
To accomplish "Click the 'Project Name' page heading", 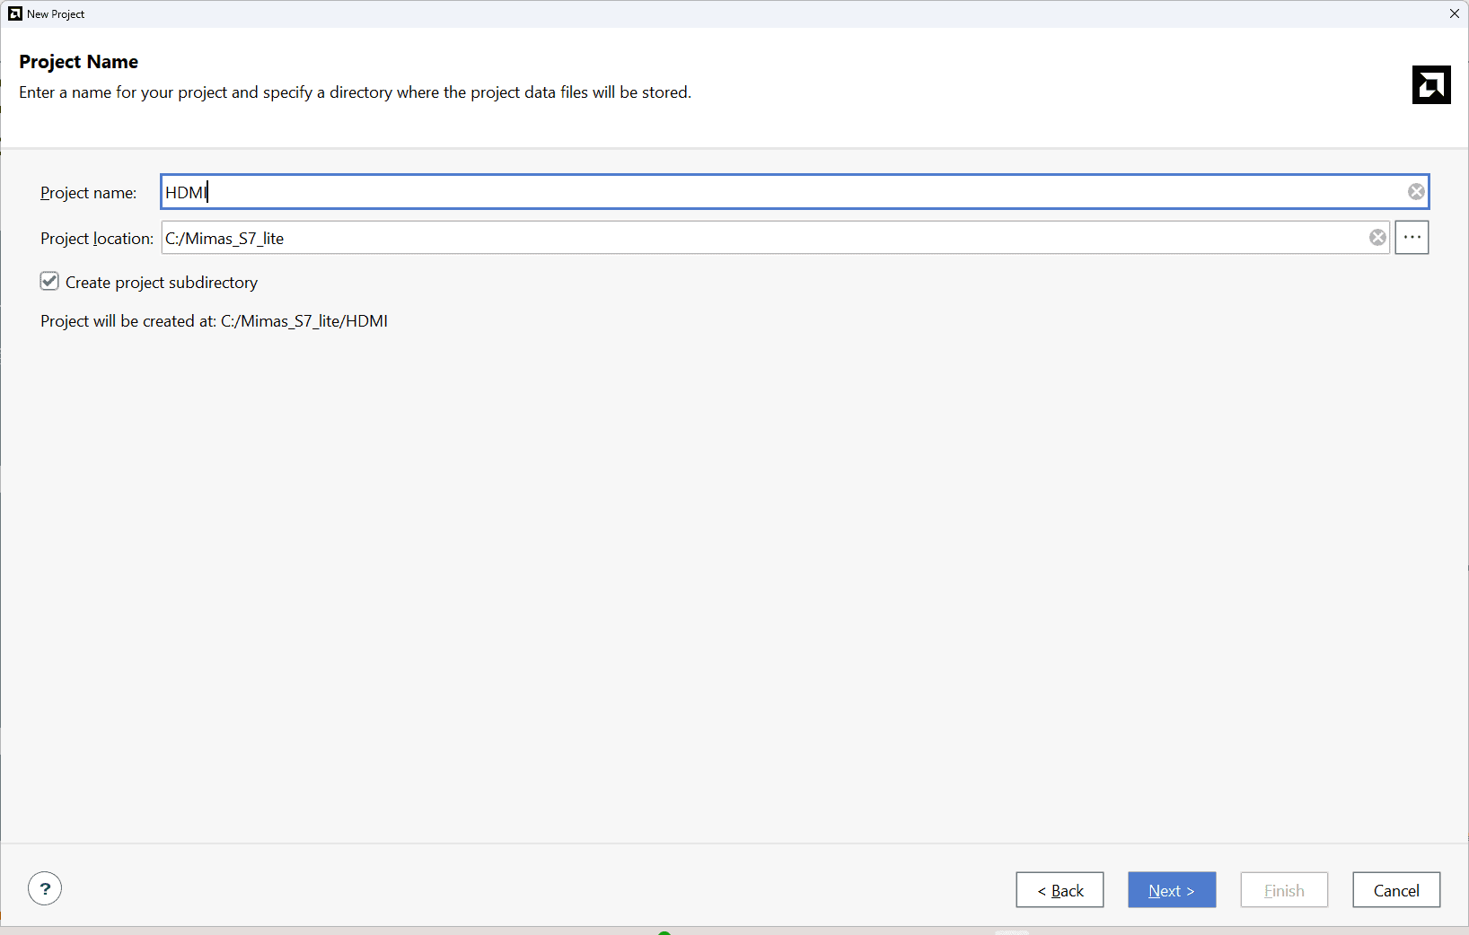I will point(79,62).
